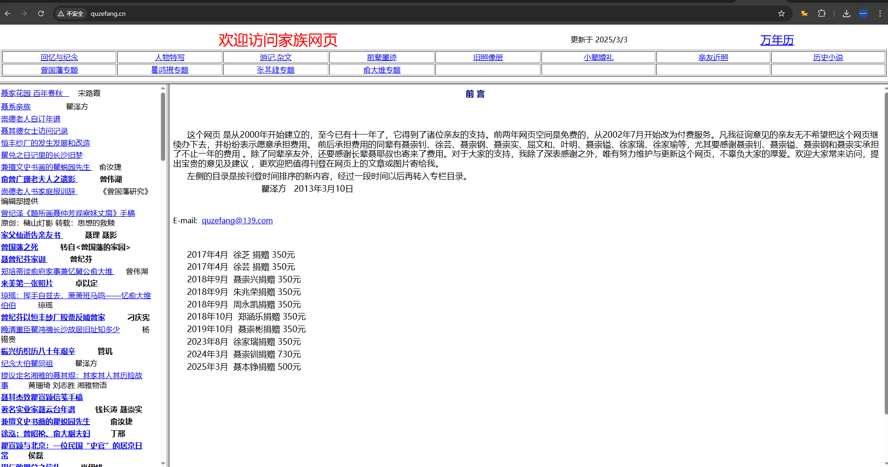Open browser downloads icon
The image size is (888, 467).
coord(847,13)
